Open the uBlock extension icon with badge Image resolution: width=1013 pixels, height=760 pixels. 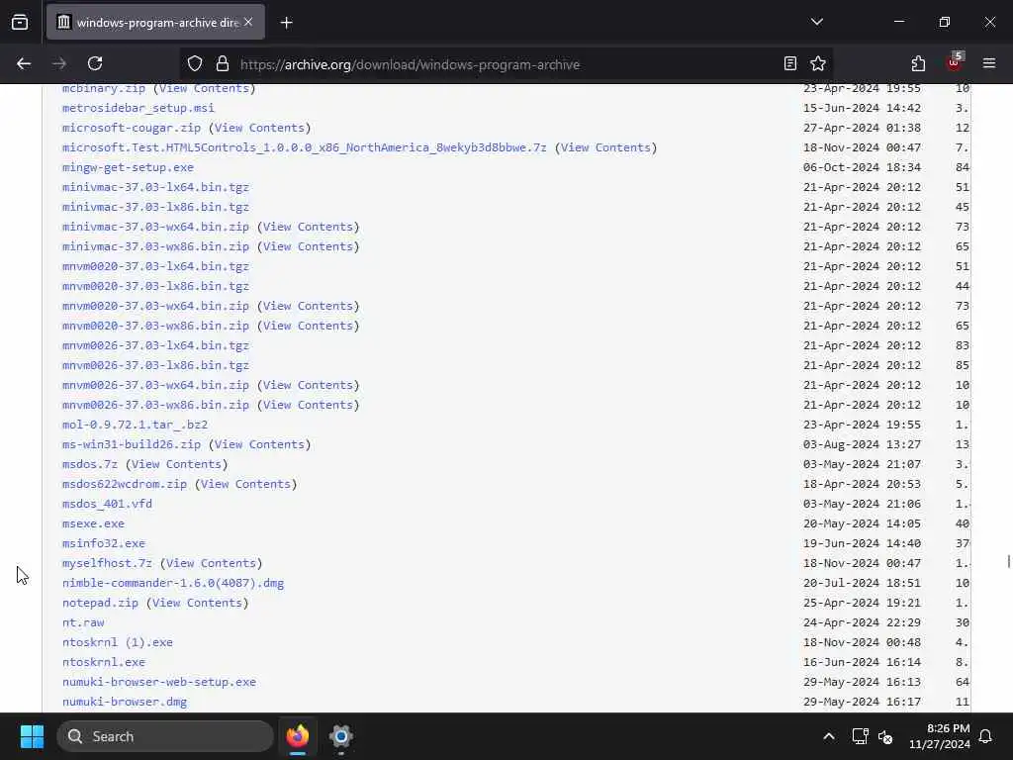pos(955,62)
